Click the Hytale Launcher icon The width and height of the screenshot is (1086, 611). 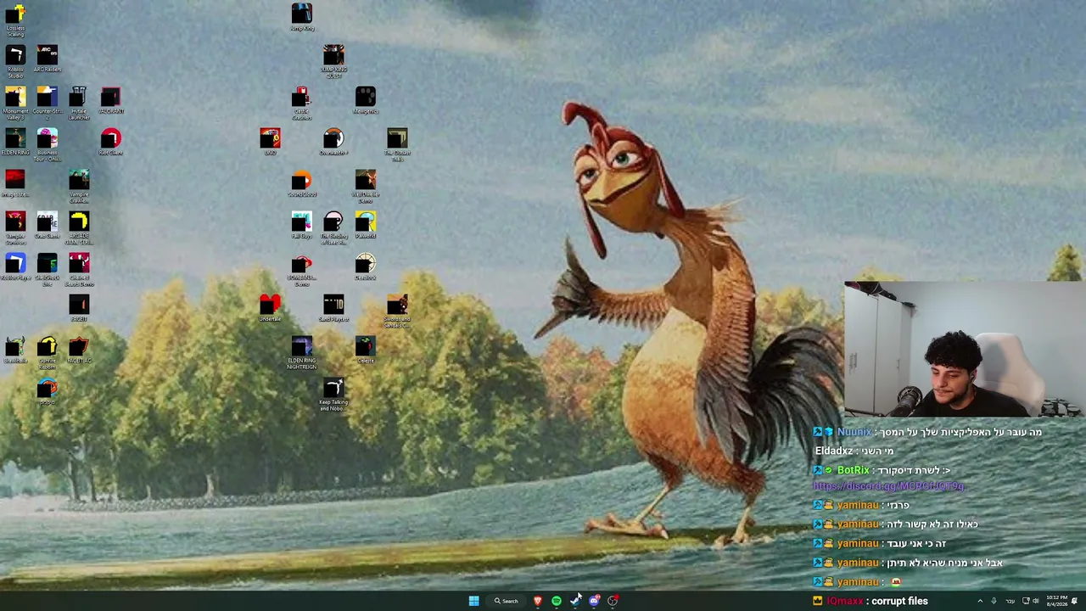78,104
